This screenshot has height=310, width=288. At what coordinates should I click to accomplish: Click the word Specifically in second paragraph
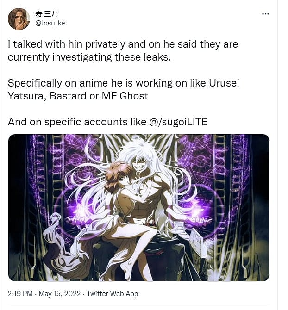(x=35, y=83)
